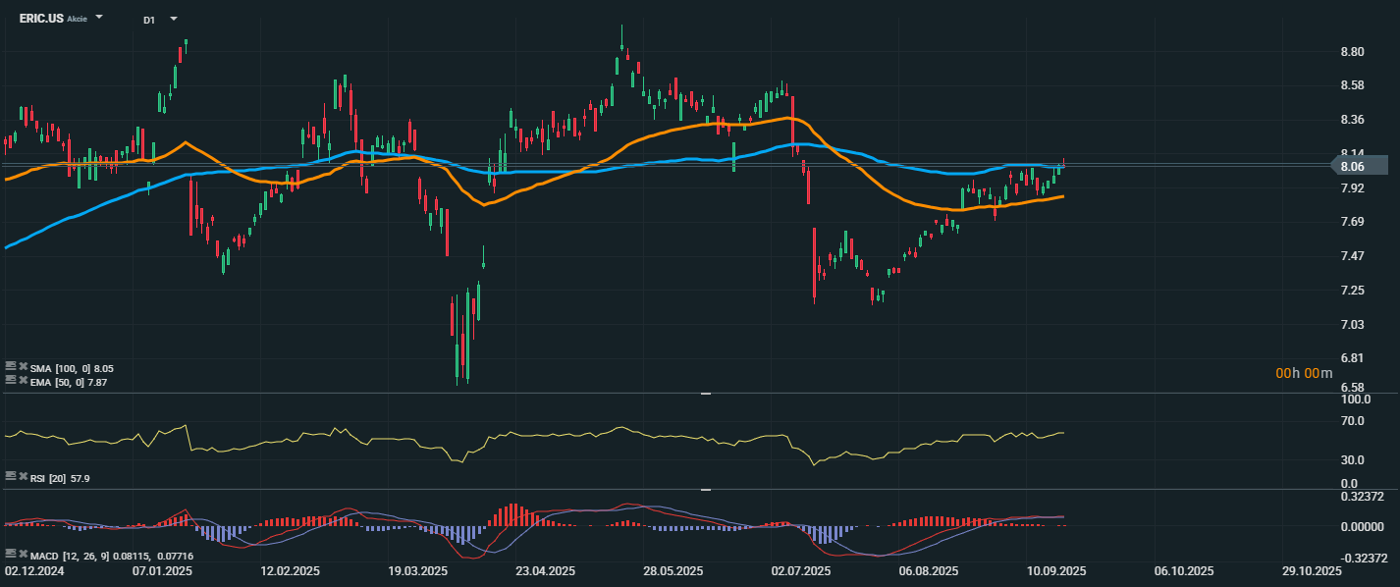
Task: Remove the EMA 50 indicator
Action: [23, 380]
